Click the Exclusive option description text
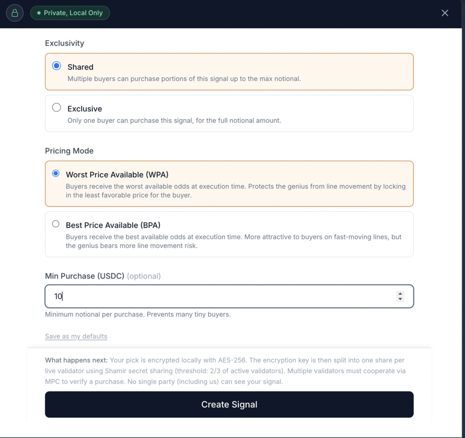This screenshot has height=438, width=465. (x=174, y=120)
